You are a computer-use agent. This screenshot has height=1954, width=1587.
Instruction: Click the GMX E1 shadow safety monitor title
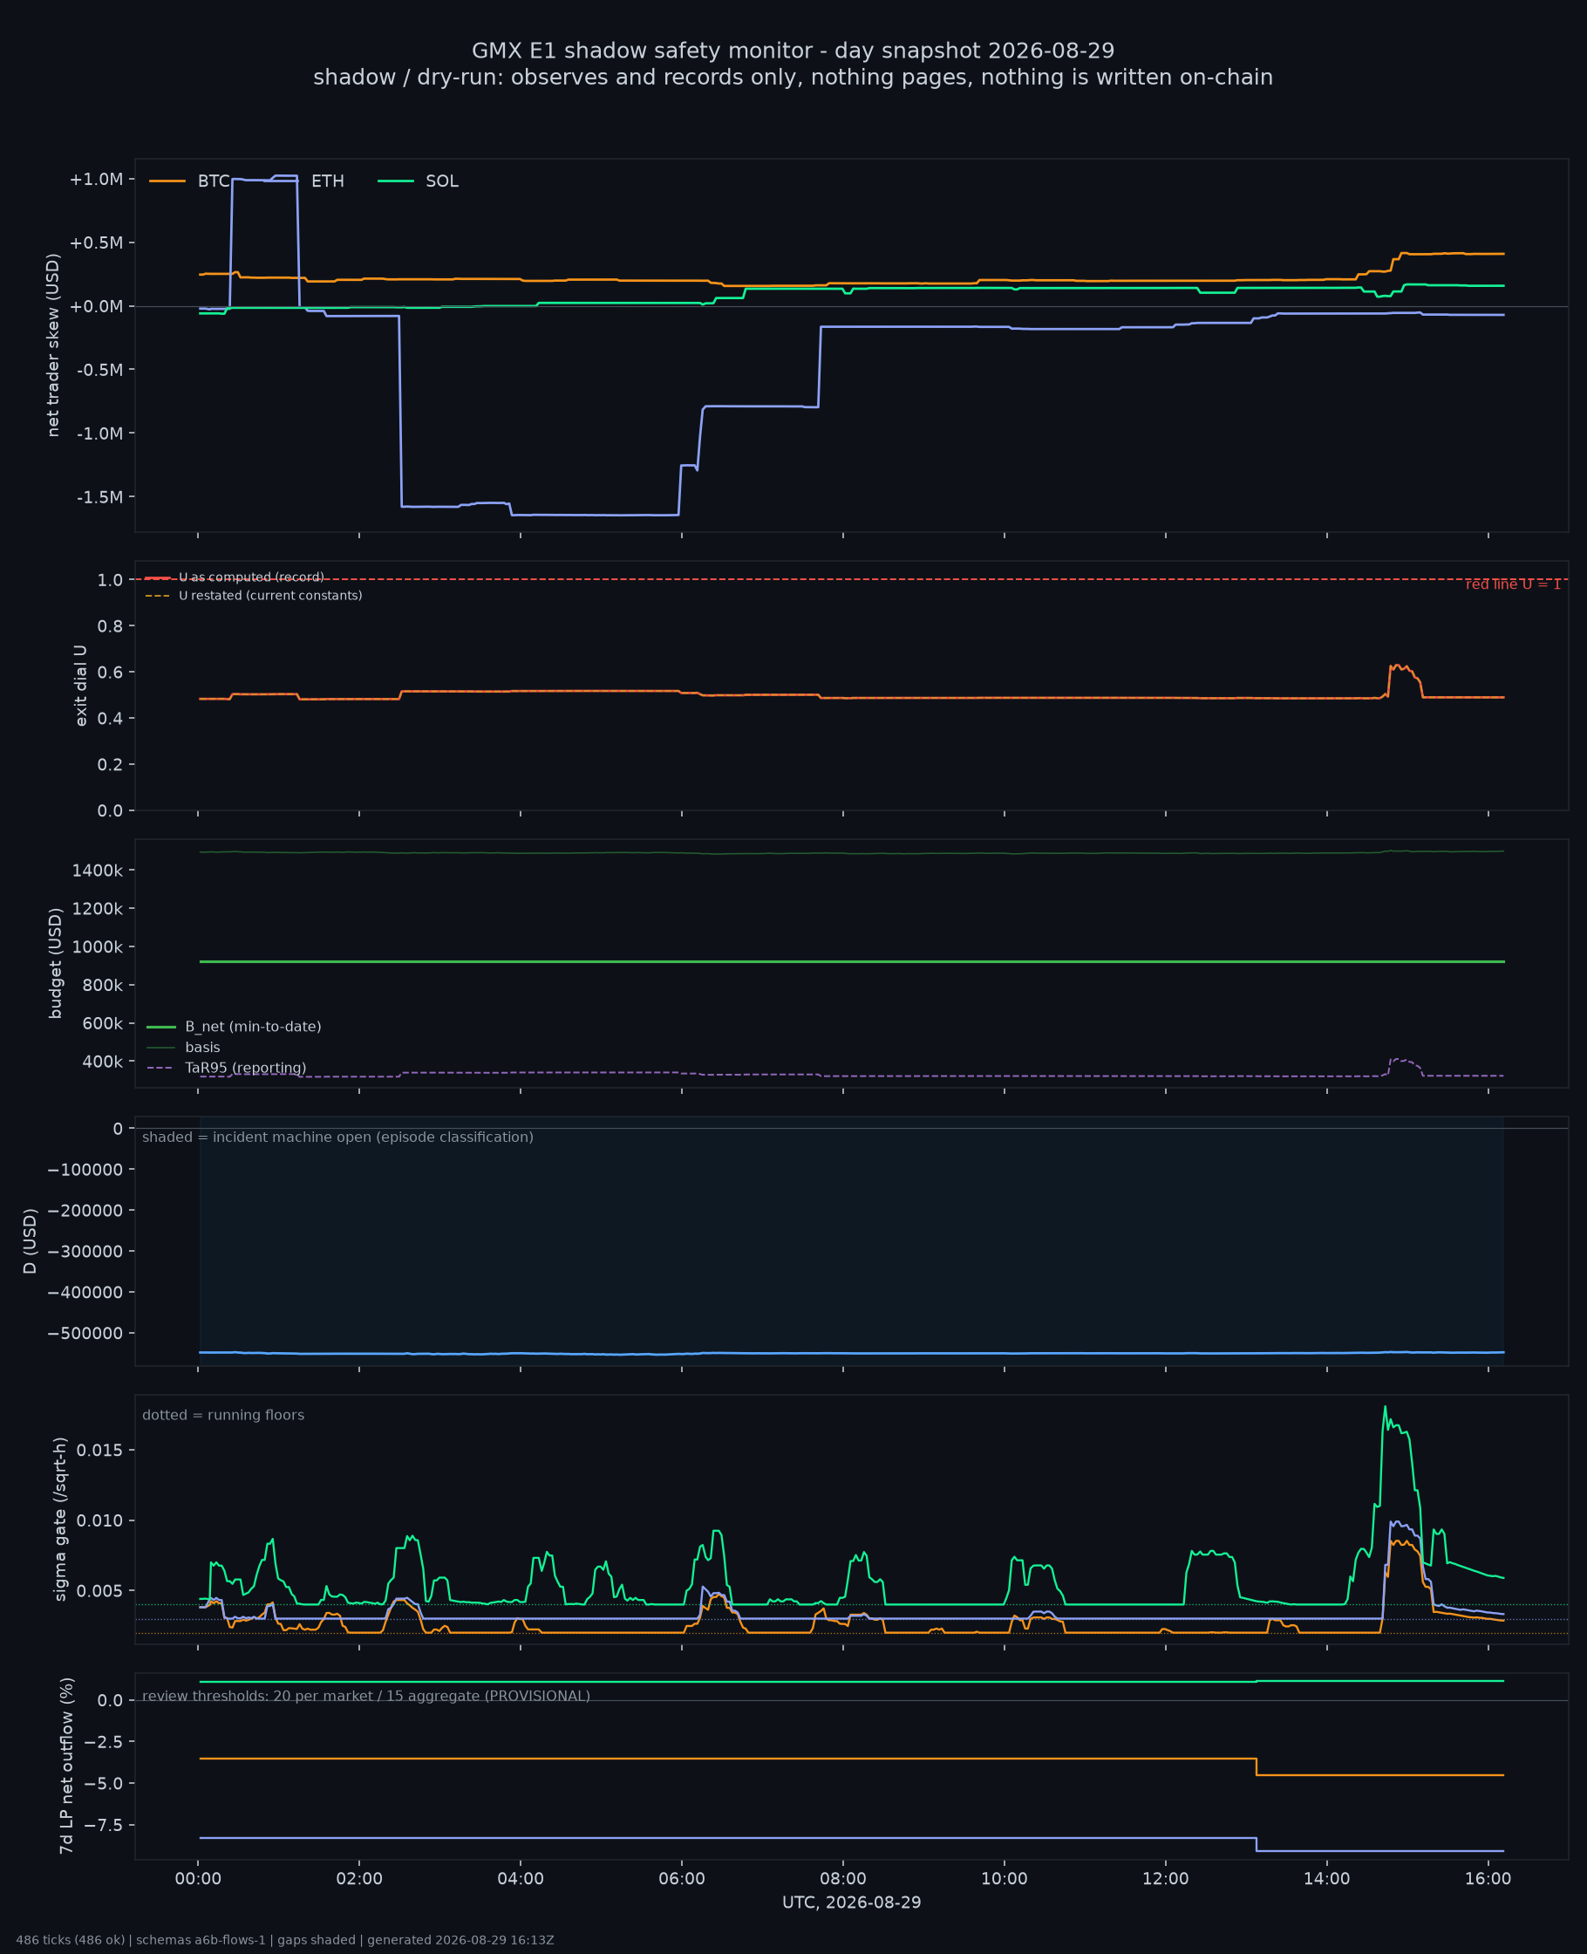pos(793,51)
